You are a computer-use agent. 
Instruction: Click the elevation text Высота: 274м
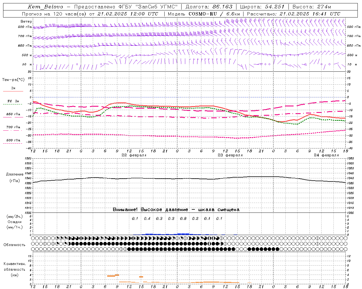click(312, 7)
